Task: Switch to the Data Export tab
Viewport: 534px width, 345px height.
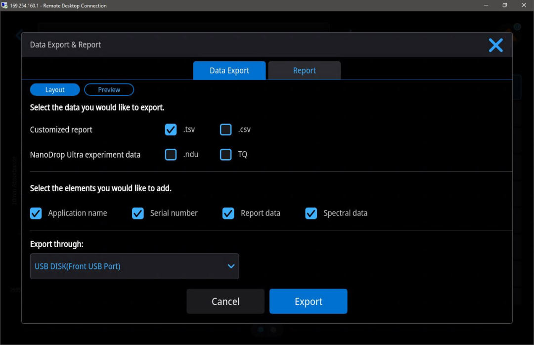Action: (x=229, y=71)
